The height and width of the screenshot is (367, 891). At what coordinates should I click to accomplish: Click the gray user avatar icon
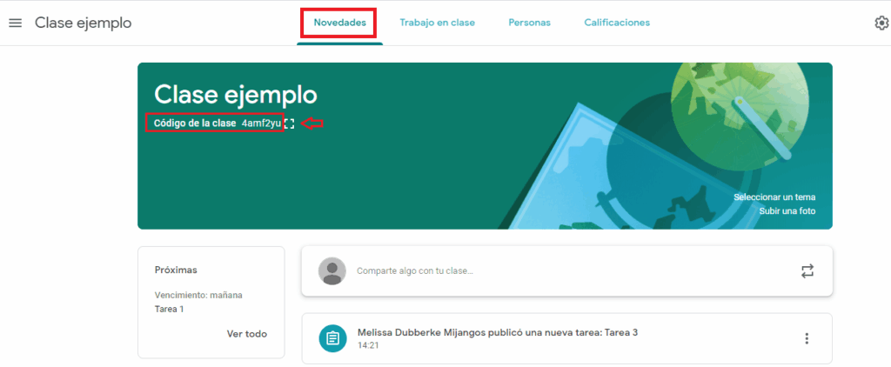[x=332, y=271]
